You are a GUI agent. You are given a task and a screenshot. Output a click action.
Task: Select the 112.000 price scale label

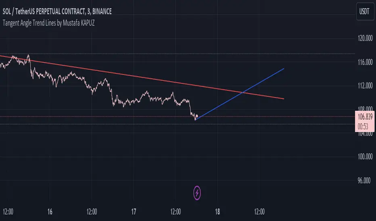pos(365,86)
